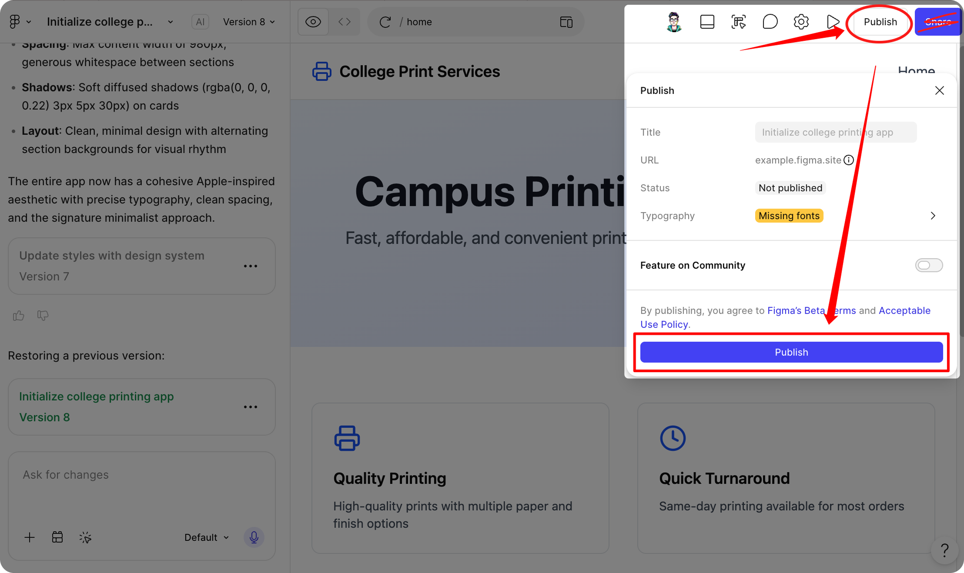
Task: Click the Missing fonts badge
Action: click(789, 216)
